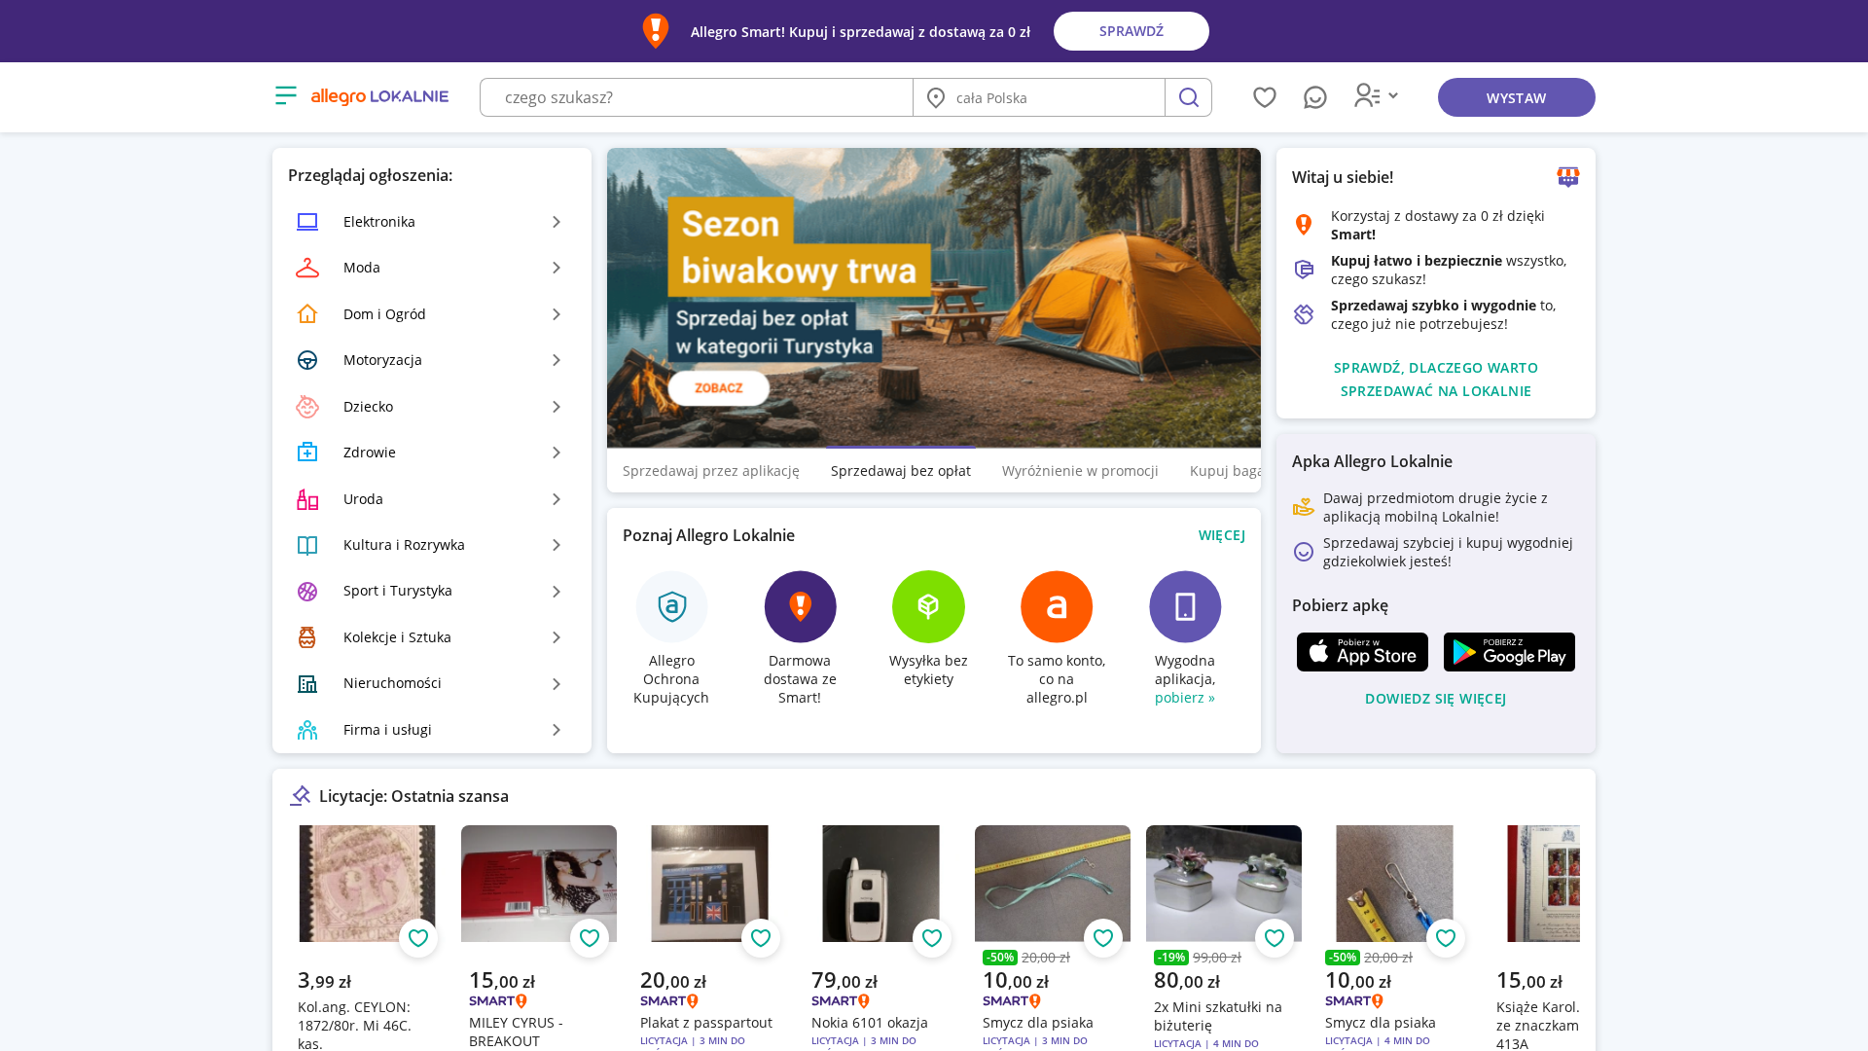Open Wygodna aplikacja phone icon
Viewport: 1868px width, 1051px height.
1185,606
